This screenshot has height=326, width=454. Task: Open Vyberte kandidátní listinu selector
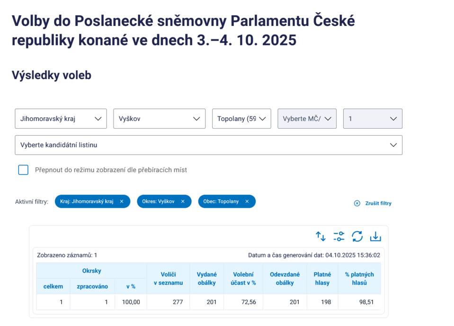(x=208, y=145)
